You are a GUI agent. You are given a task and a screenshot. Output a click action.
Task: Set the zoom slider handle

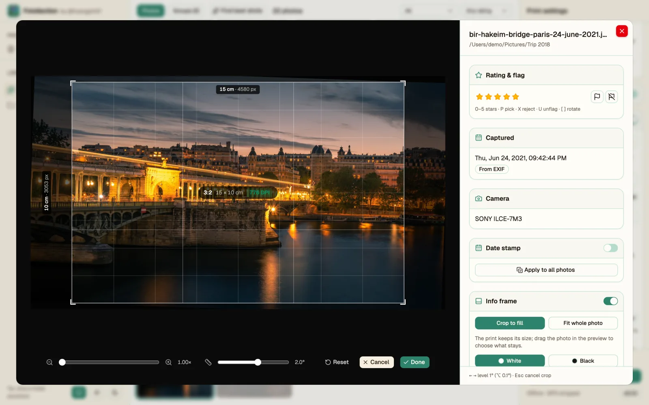(x=62, y=362)
